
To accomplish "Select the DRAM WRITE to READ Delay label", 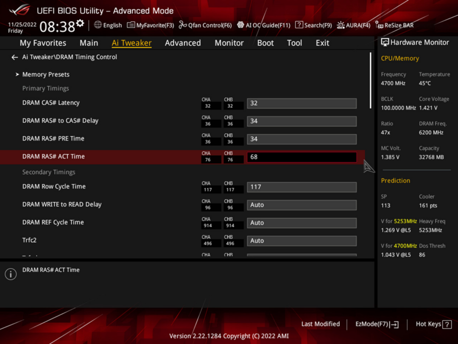I will click(x=62, y=204).
